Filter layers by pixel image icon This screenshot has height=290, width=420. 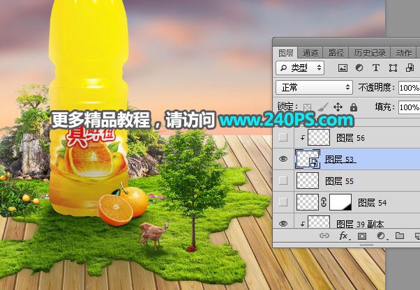[x=343, y=68]
